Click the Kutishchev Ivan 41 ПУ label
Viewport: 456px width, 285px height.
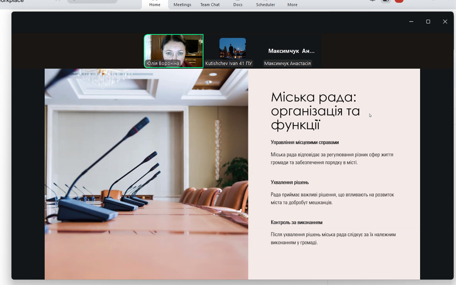[x=228, y=63]
